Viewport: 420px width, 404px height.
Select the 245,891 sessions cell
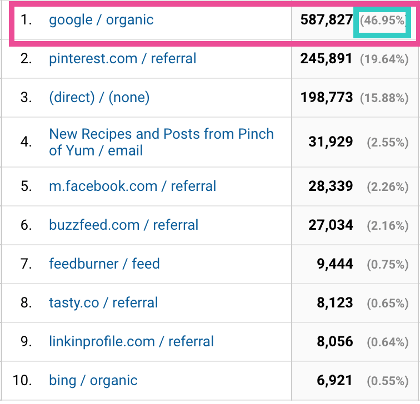coord(326,59)
